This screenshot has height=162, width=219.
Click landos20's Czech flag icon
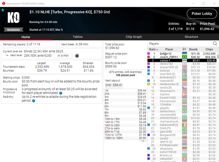tap(185, 88)
